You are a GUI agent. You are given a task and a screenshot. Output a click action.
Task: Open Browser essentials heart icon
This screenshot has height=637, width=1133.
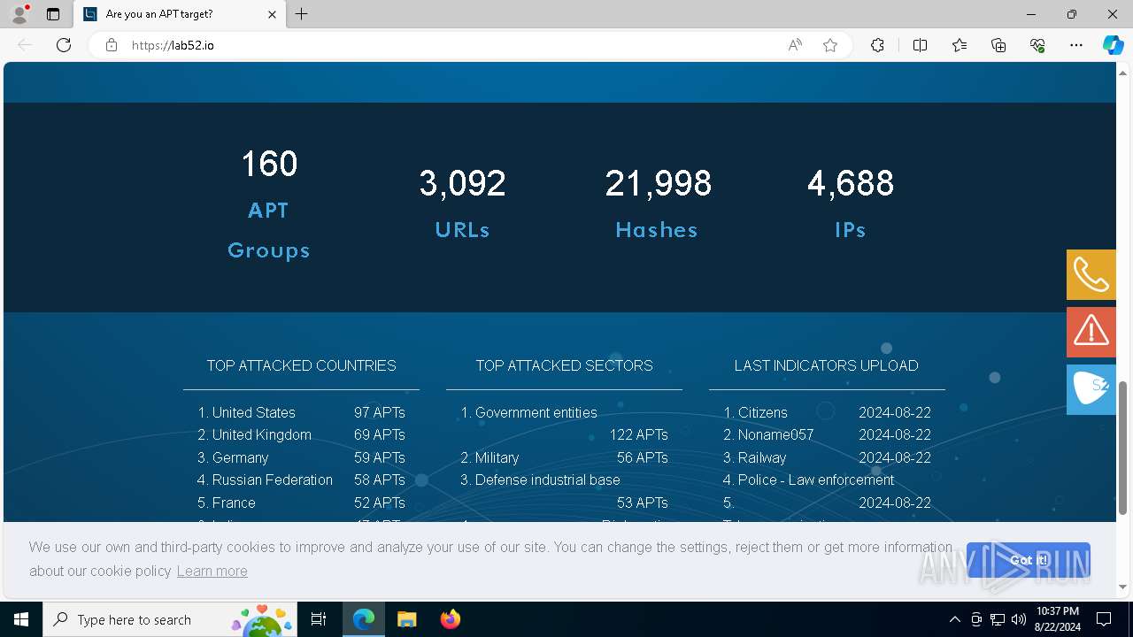1037,45
